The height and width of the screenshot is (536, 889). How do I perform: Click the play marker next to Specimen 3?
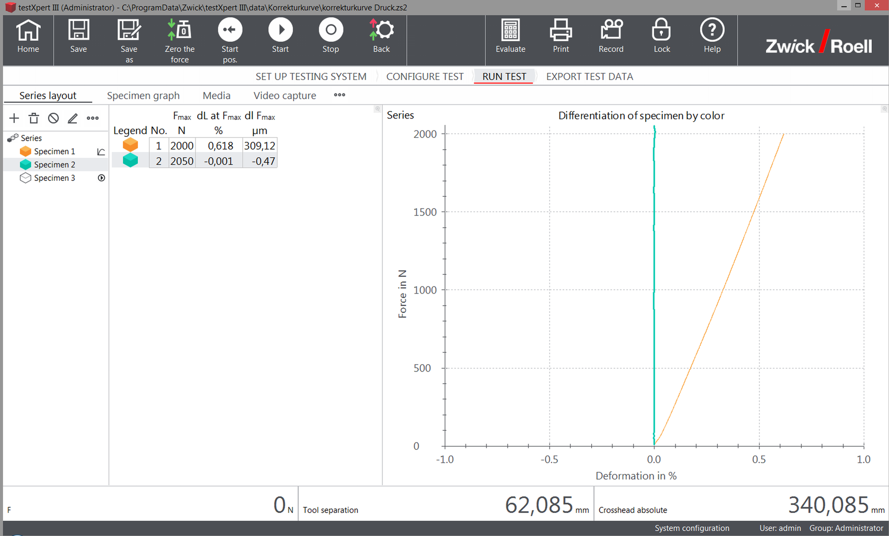101,178
